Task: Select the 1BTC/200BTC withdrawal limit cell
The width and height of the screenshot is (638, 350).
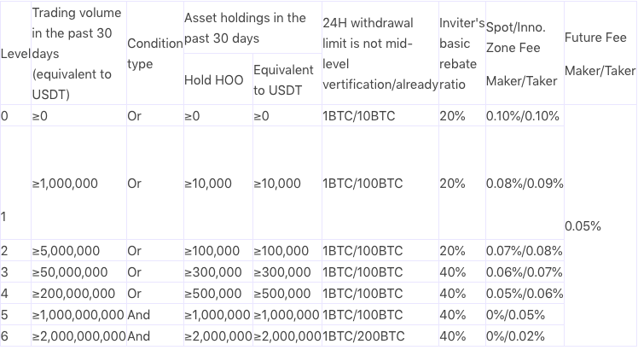Action: (x=380, y=335)
